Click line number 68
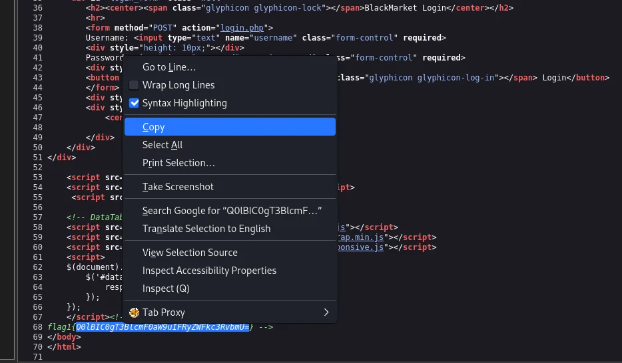This screenshot has width=622, height=363. click(x=37, y=327)
